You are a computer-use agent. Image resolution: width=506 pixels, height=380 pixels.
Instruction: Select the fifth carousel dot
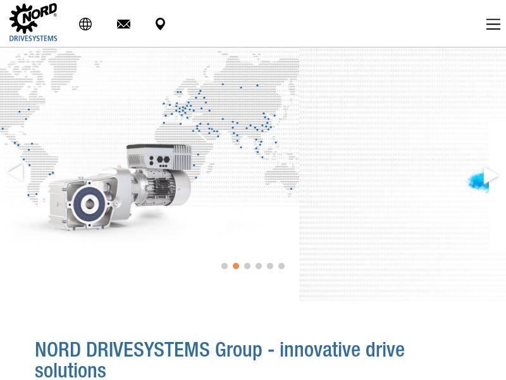pos(270,266)
